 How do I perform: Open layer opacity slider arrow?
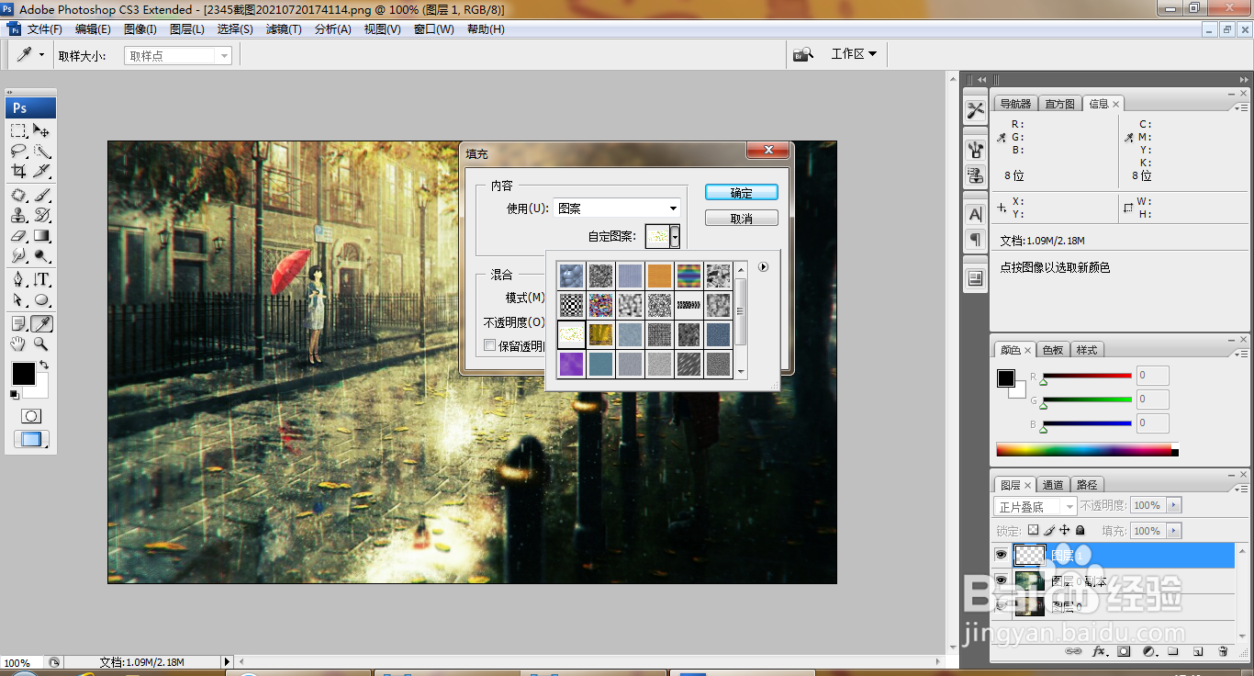coord(1175,505)
